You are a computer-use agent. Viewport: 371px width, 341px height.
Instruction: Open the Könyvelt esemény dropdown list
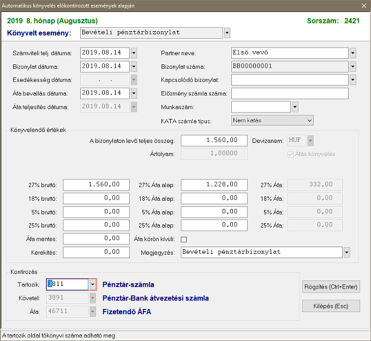click(227, 33)
